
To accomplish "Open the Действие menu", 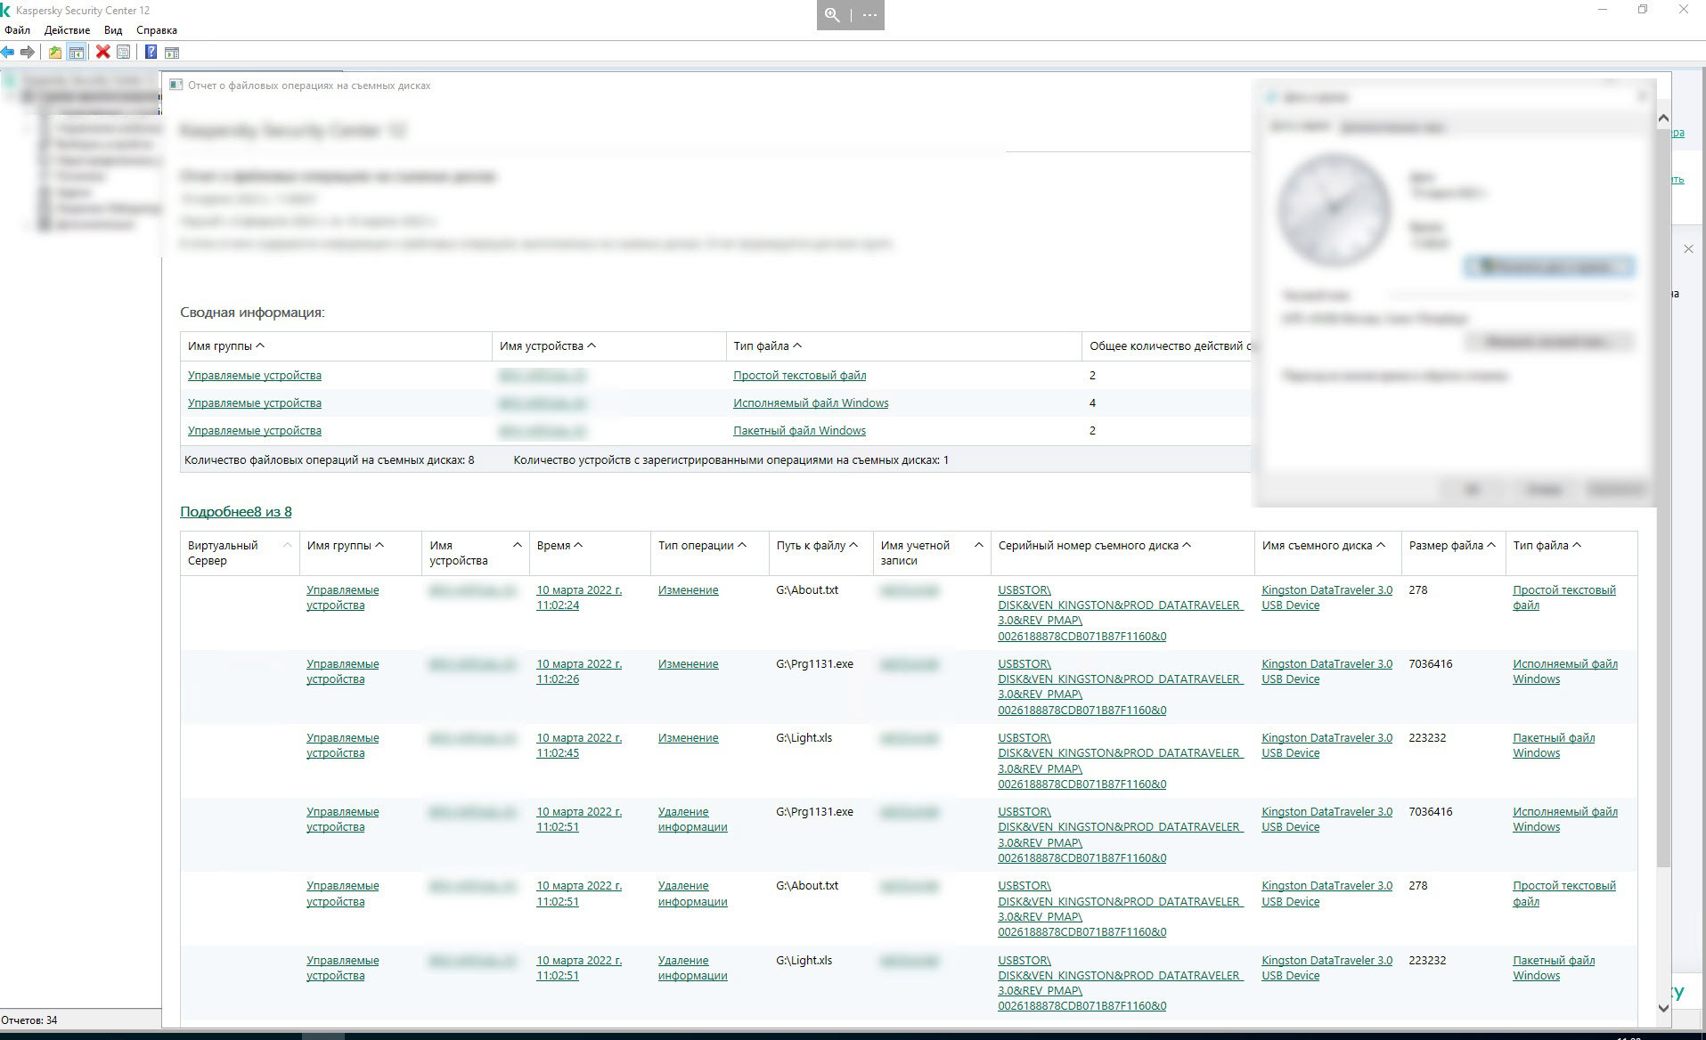I will click(67, 30).
